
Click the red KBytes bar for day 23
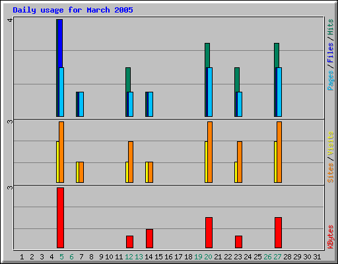pyautogui.click(x=238, y=242)
